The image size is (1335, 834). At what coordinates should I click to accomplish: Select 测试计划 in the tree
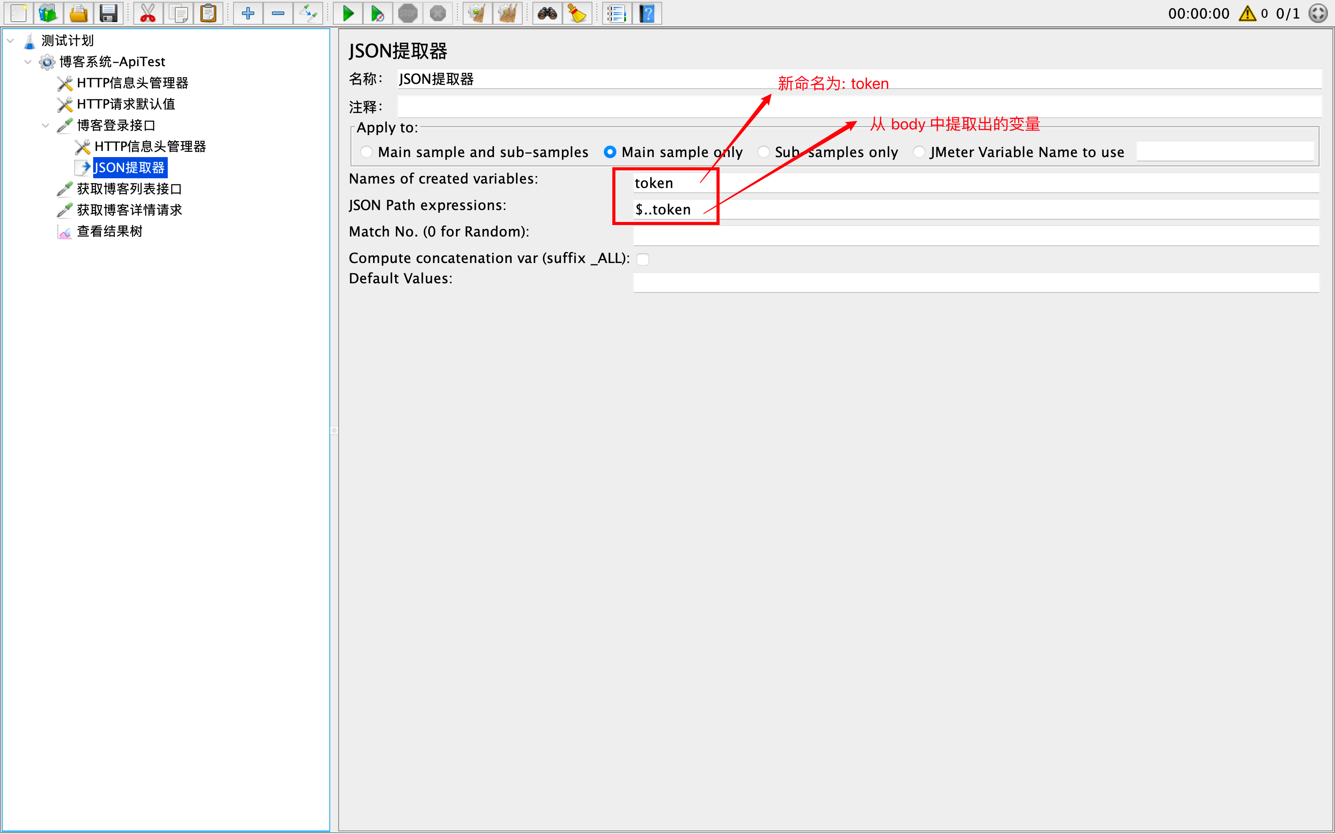[x=67, y=40]
